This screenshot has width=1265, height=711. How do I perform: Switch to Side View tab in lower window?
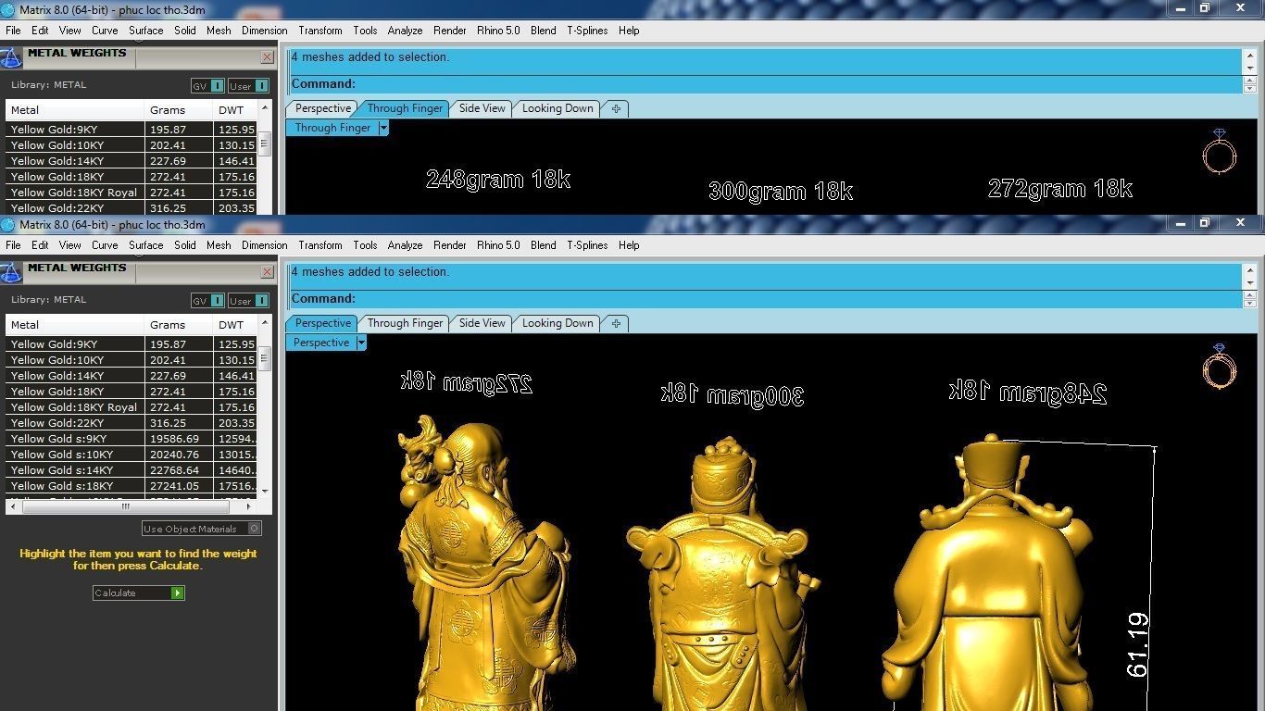[482, 323]
